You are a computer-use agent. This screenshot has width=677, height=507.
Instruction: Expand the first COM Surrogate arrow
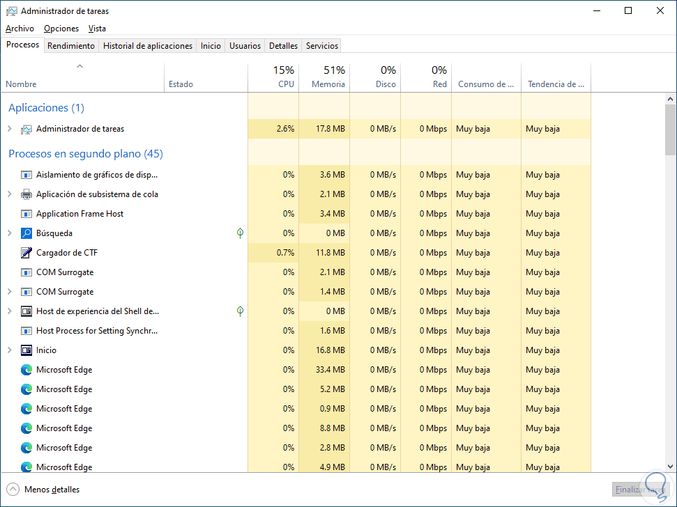click(x=9, y=292)
